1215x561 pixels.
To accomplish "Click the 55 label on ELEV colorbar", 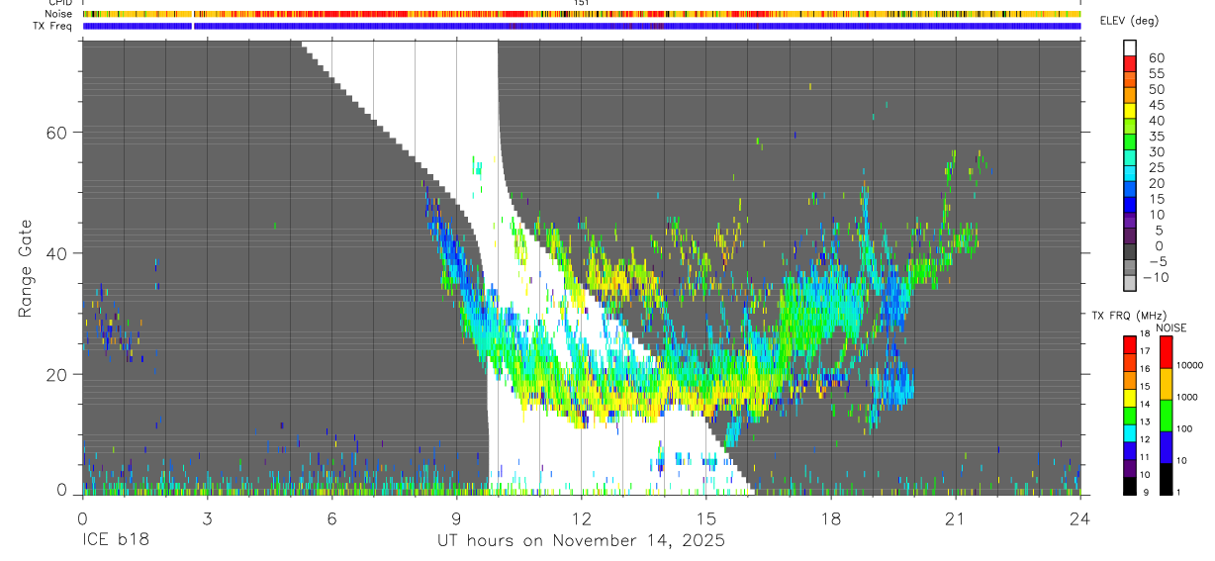I will (x=1155, y=73).
